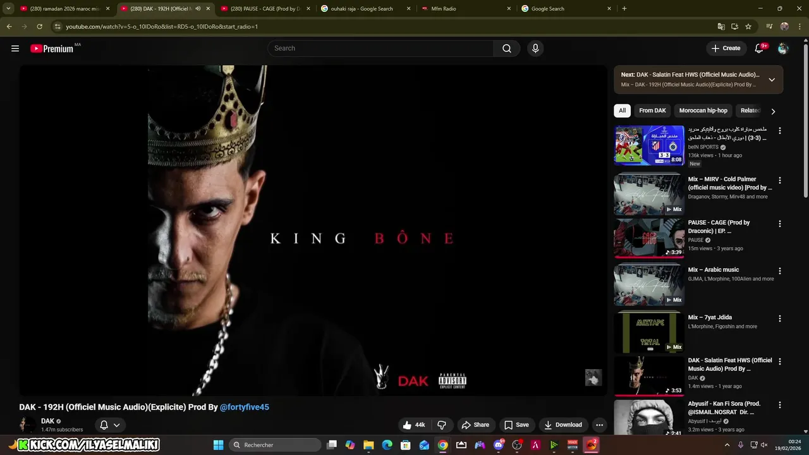809x455 pixels.
Task: Open Chrome media controls icon
Action: coord(769,27)
